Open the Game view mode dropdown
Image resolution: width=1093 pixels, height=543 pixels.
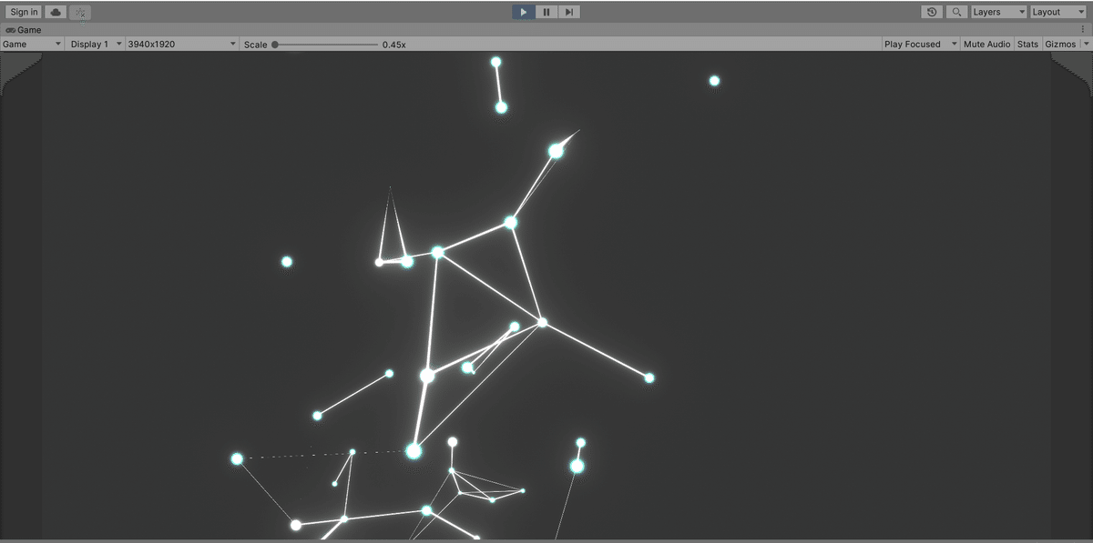click(x=32, y=44)
